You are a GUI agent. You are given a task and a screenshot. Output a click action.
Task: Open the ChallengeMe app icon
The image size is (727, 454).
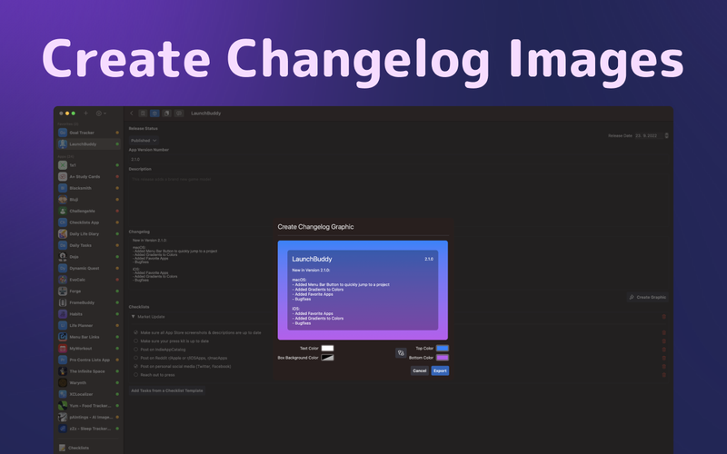pos(63,211)
